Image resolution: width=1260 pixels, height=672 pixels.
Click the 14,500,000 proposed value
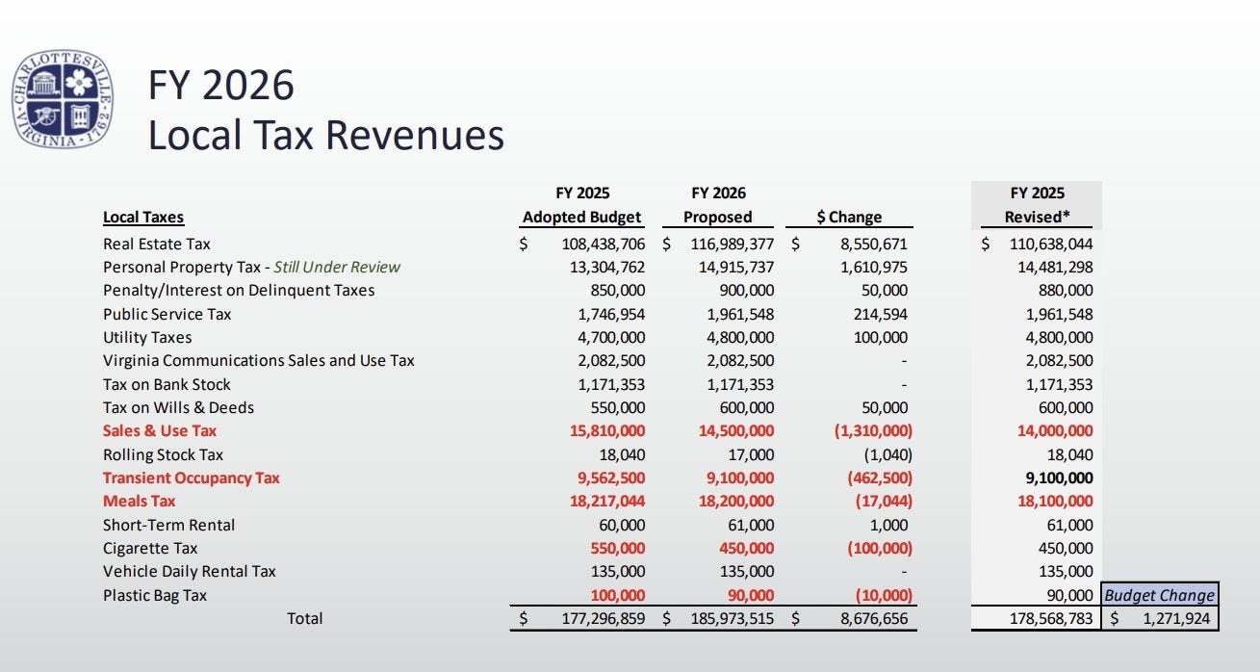click(736, 430)
